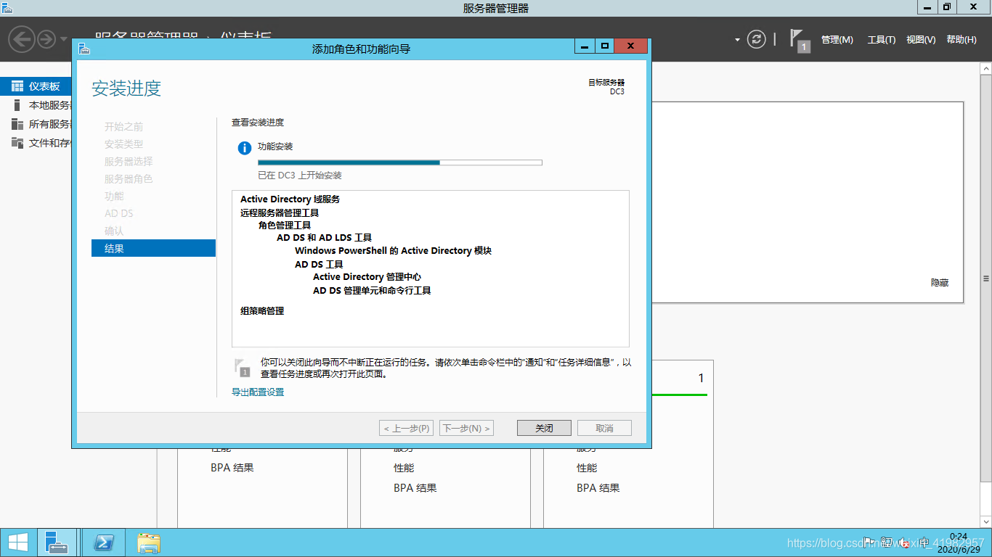This screenshot has width=992, height=557.
Task: Click the 上一步(P) button
Action: 407,428
